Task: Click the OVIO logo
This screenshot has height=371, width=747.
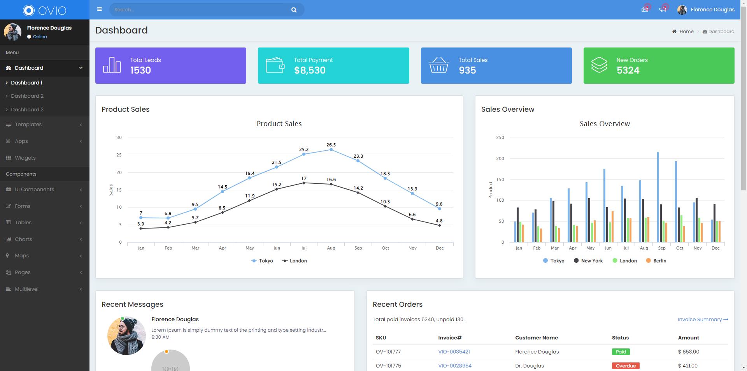Action: [x=44, y=10]
